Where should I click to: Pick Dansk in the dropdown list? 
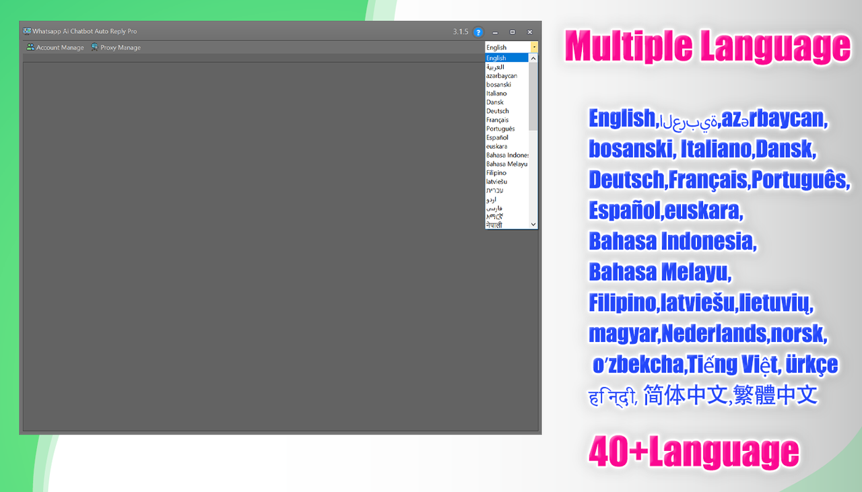point(507,102)
